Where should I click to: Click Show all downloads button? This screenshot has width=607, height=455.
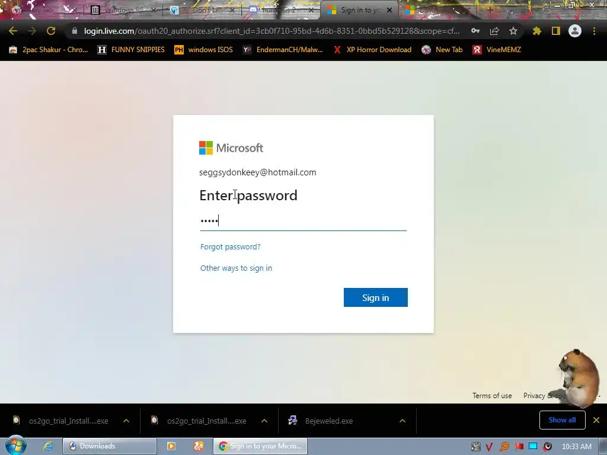click(562, 420)
